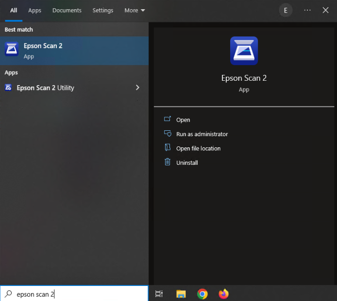Viewport: 337px width, 301px height.
Task: Choose Run as administrator
Action: (202, 134)
